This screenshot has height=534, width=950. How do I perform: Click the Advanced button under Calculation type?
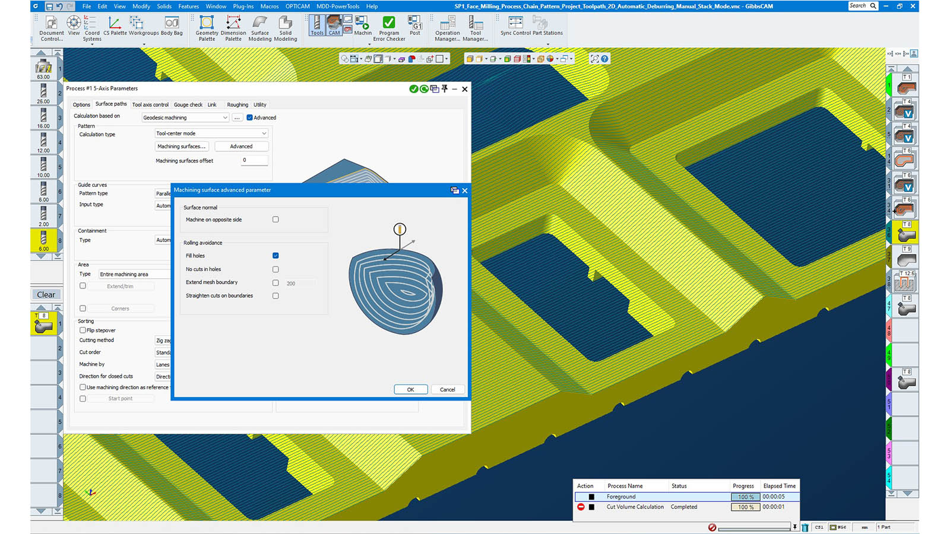[241, 146]
